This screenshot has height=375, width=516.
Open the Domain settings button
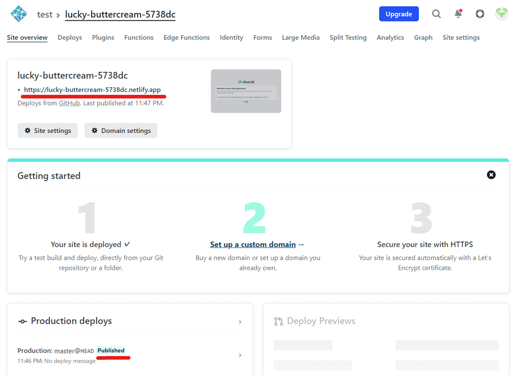coord(121,131)
